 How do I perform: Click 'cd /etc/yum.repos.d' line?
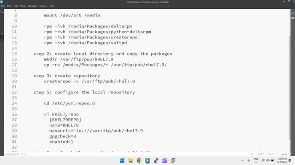coord(70,103)
